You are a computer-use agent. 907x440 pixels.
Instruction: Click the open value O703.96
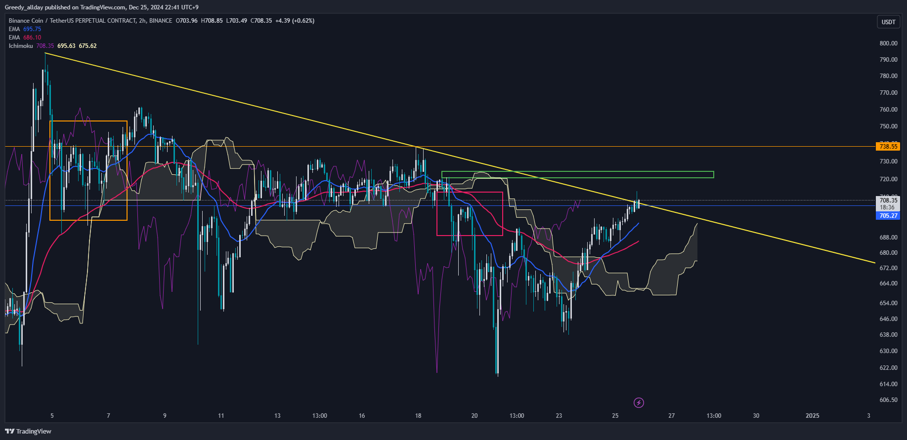(x=187, y=21)
